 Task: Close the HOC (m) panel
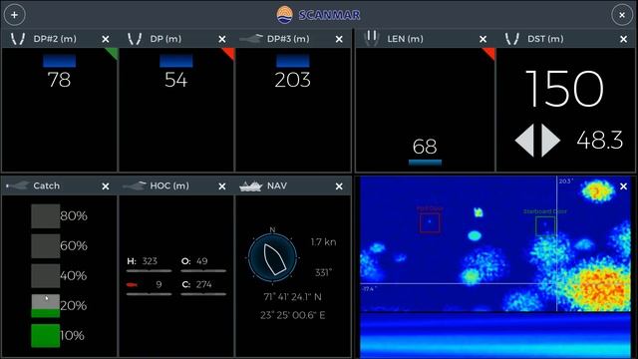(x=221, y=186)
